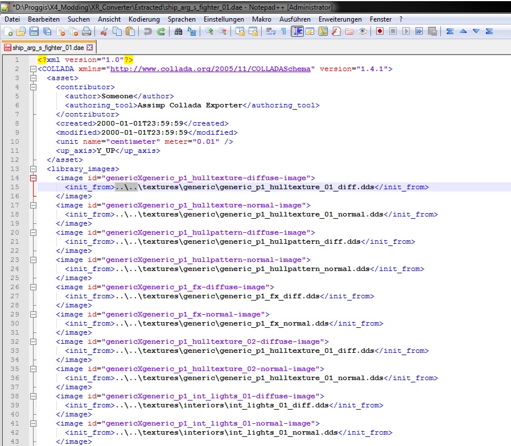Click first blue collapse-all arrow icon

[x=450, y=32]
